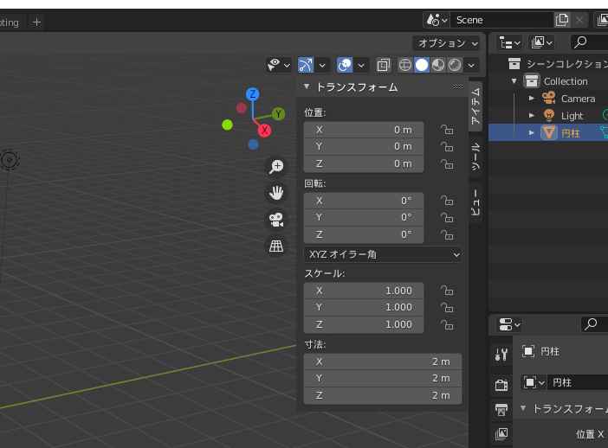Open the オプション dropdown
608x448 pixels.
pos(447,43)
